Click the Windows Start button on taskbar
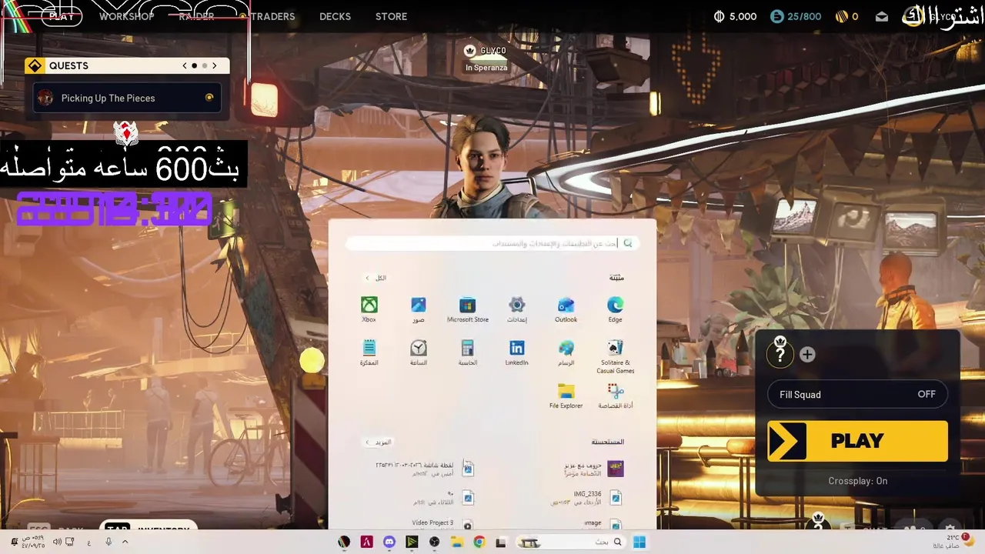The image size is (985, 554). pyautogui.click(x=639, y=542)
